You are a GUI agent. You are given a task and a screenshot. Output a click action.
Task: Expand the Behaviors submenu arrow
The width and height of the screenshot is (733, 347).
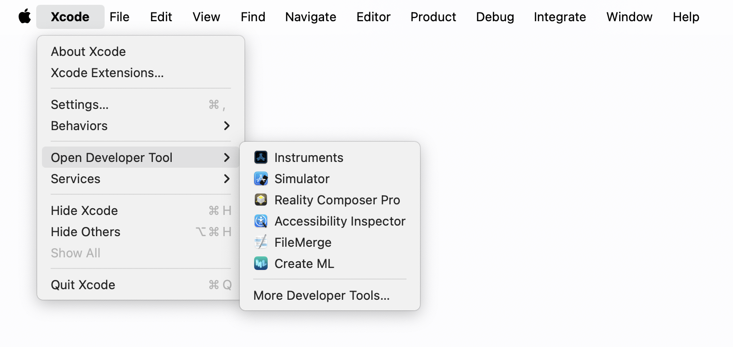227,126
